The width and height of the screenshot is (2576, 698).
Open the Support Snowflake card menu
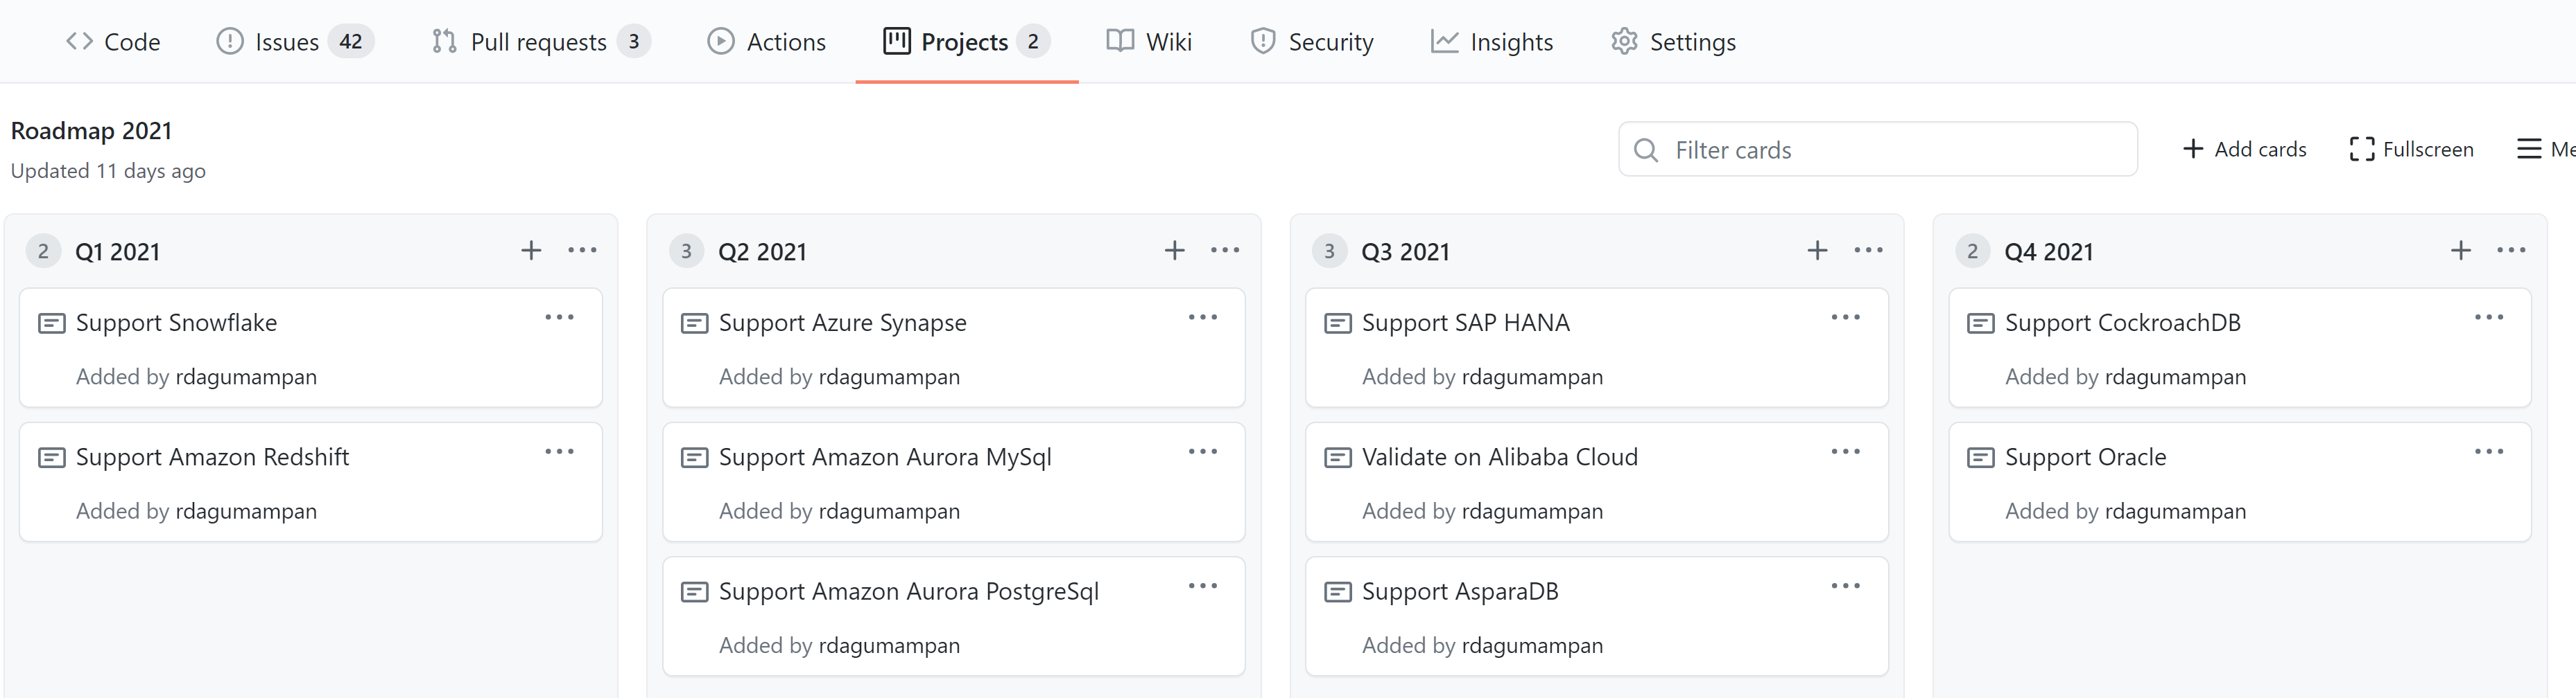pos(559,318)
